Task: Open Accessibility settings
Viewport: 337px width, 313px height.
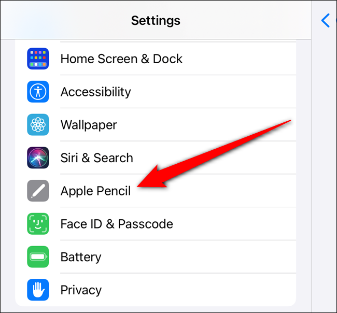Action: pyautogui.click(x=156, y=92)
